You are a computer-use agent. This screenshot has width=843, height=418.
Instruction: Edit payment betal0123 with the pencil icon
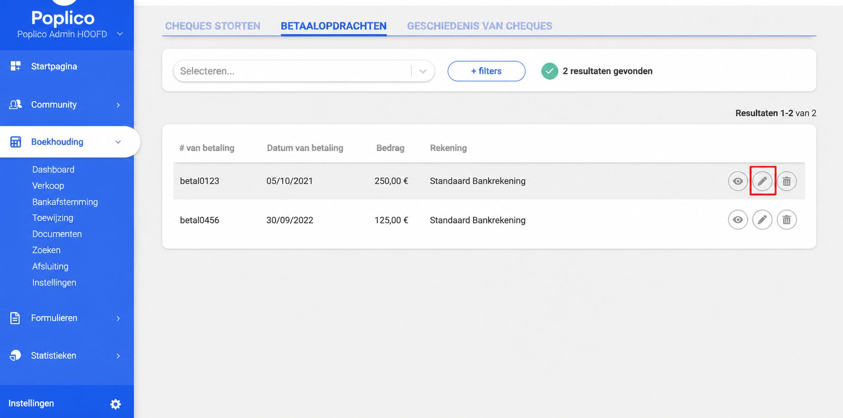coord(762,181)
